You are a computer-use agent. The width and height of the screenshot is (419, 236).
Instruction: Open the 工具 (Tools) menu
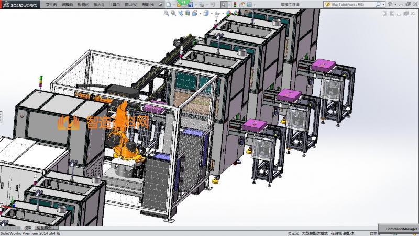114,4
